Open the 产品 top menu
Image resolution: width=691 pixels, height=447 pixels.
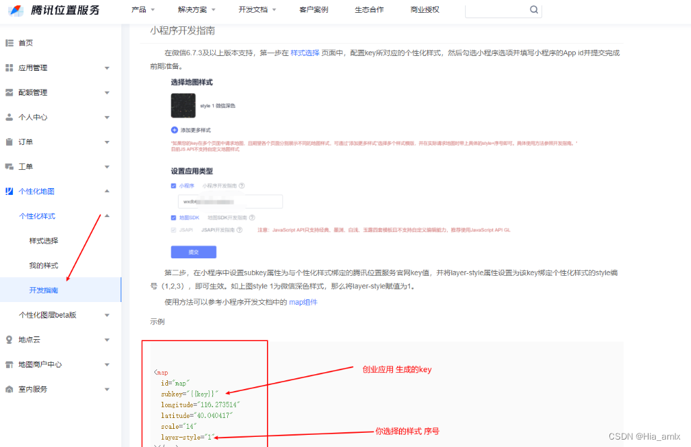click(x=143, y=9)
